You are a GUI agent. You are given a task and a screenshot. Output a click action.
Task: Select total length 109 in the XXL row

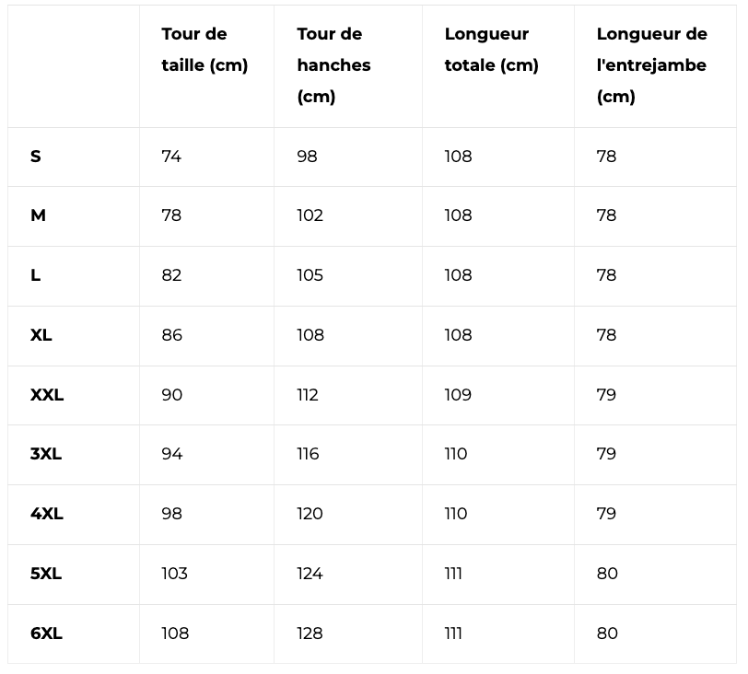point(458,395)
